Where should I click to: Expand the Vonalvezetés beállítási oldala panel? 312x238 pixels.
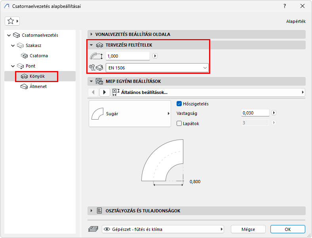click(91, 34)
